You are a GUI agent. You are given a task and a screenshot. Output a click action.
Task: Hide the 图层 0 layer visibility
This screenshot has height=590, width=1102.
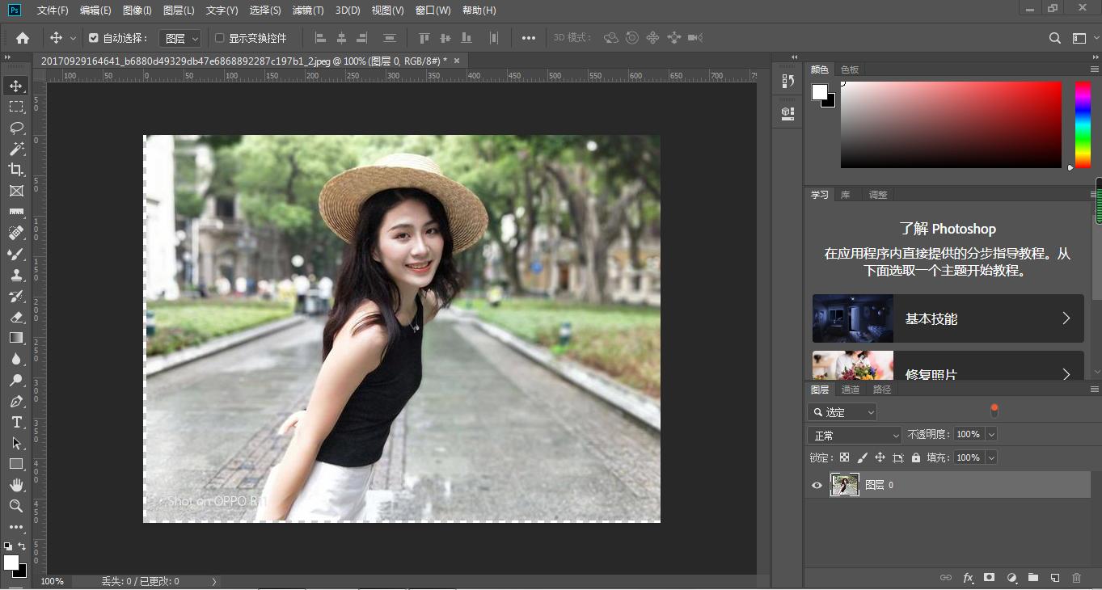[x=817, y=485]
